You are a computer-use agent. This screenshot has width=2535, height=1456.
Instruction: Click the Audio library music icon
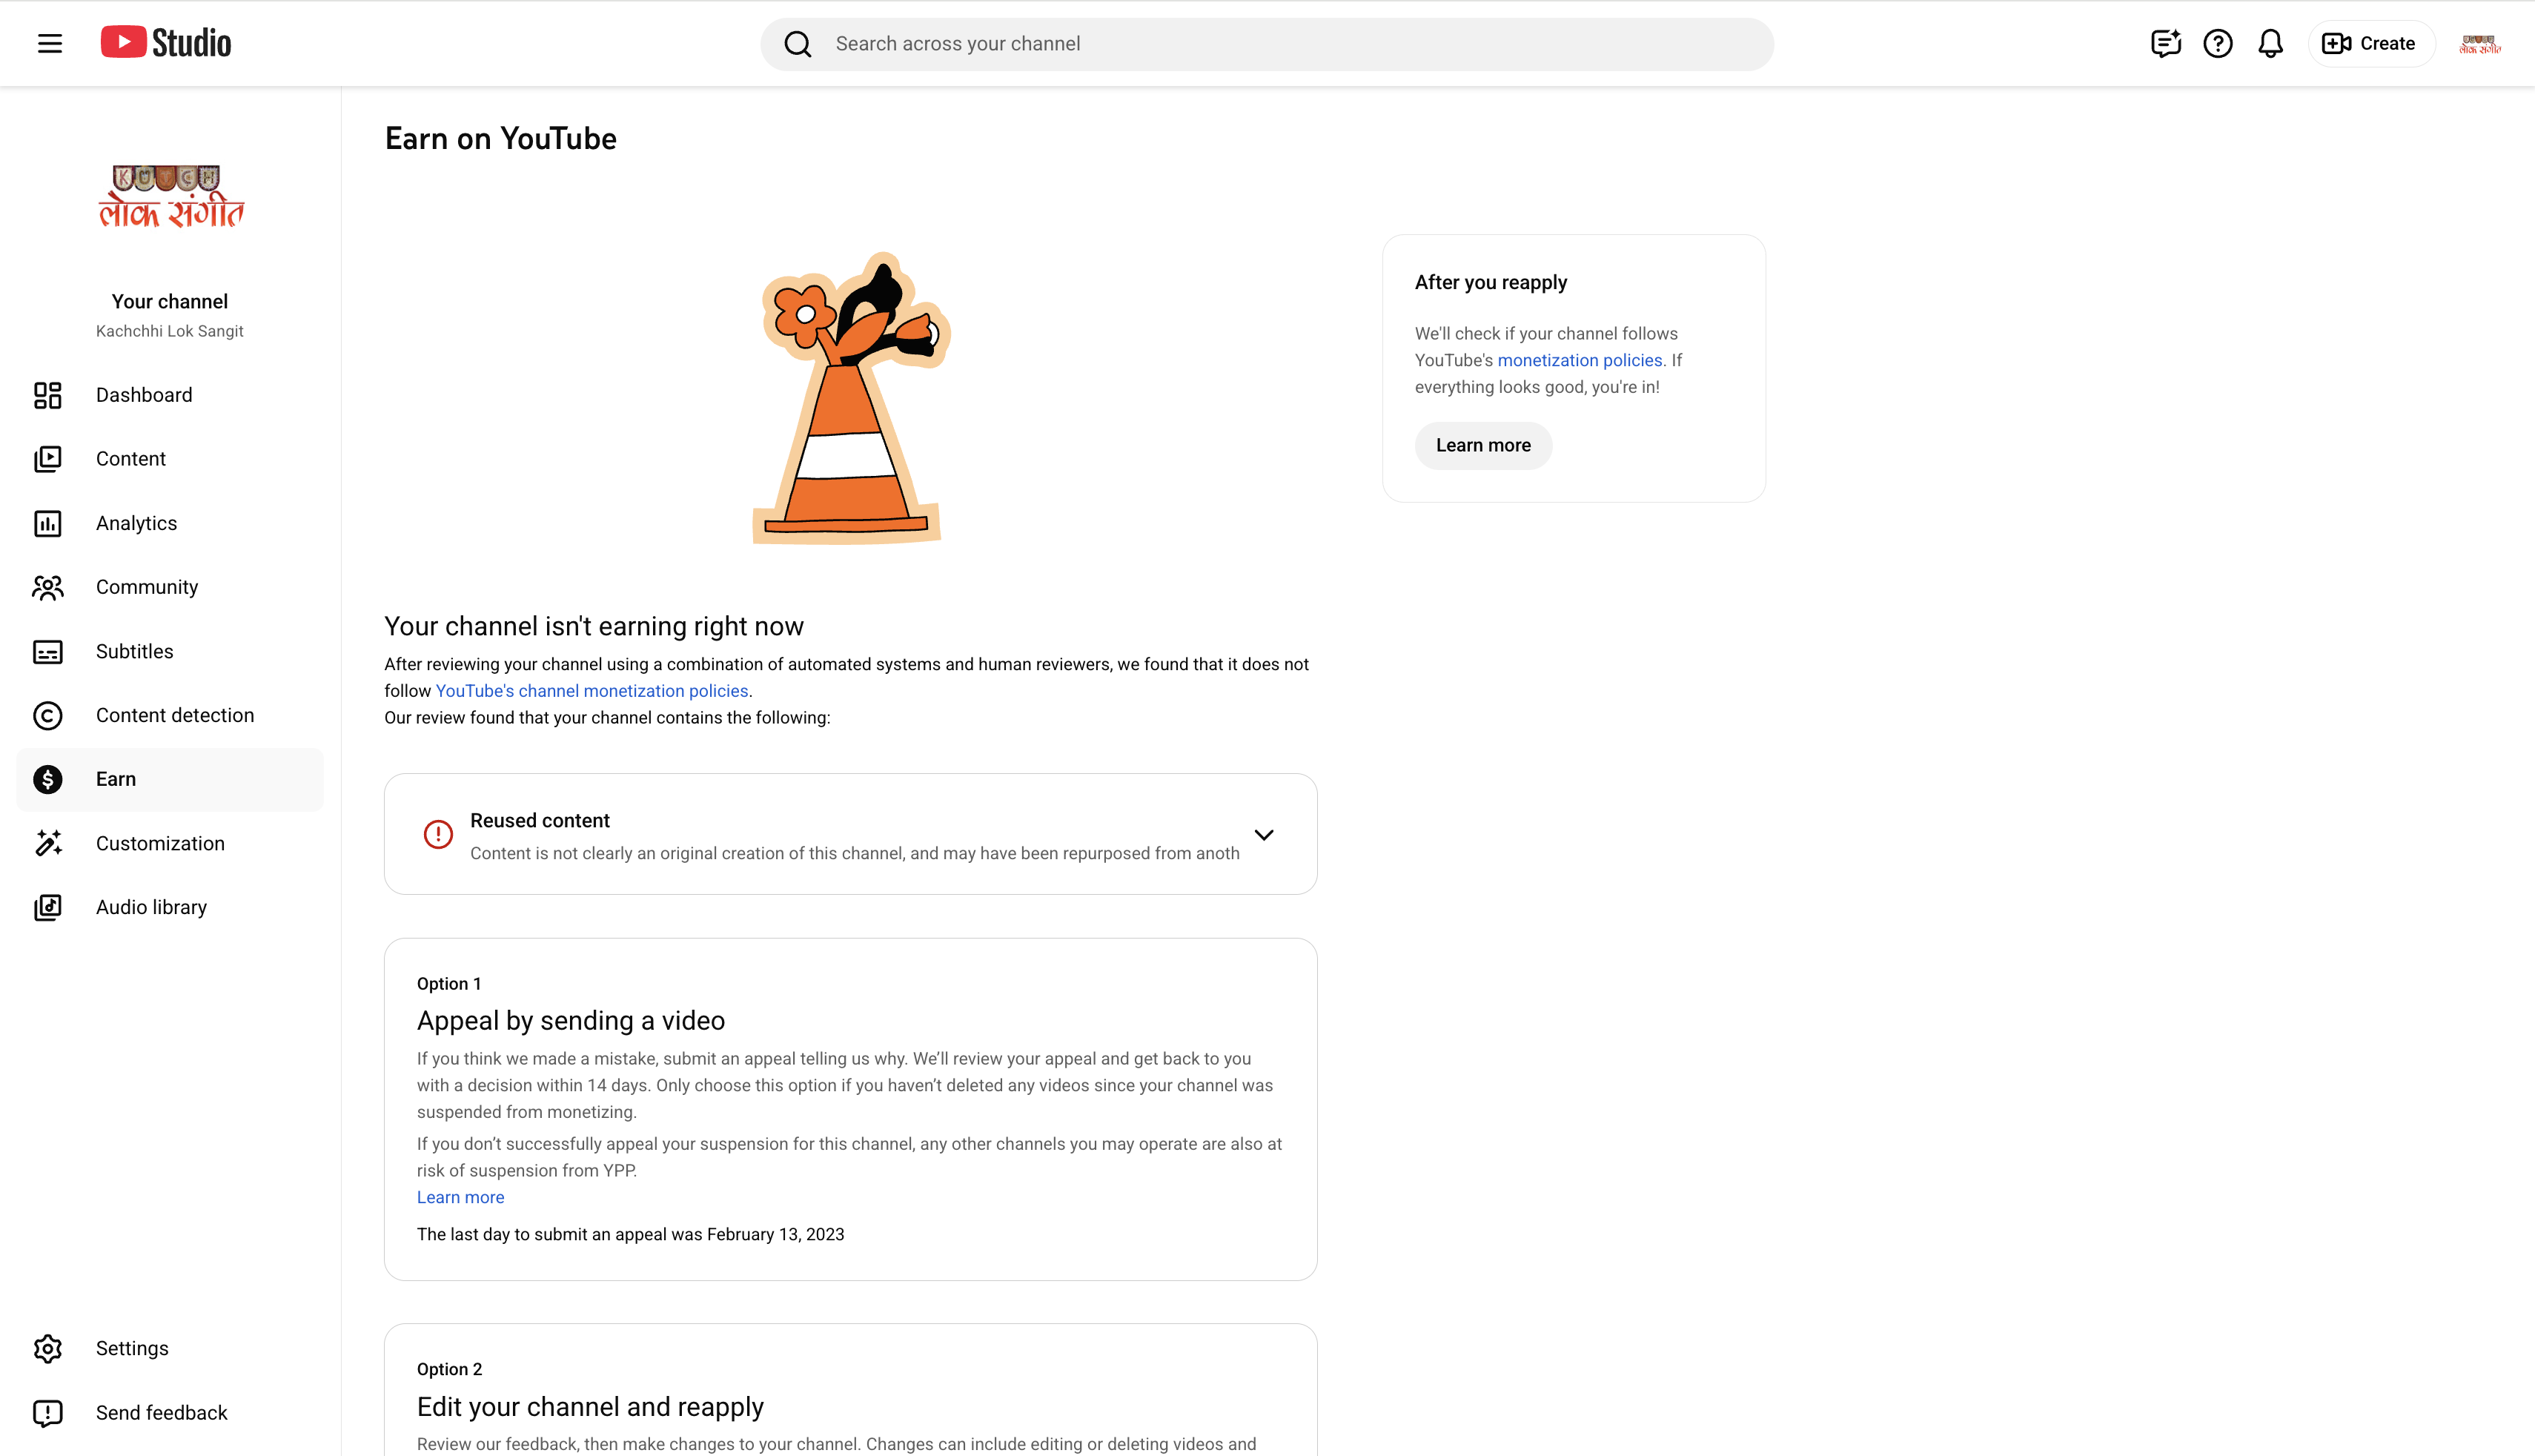click(48, 907)
